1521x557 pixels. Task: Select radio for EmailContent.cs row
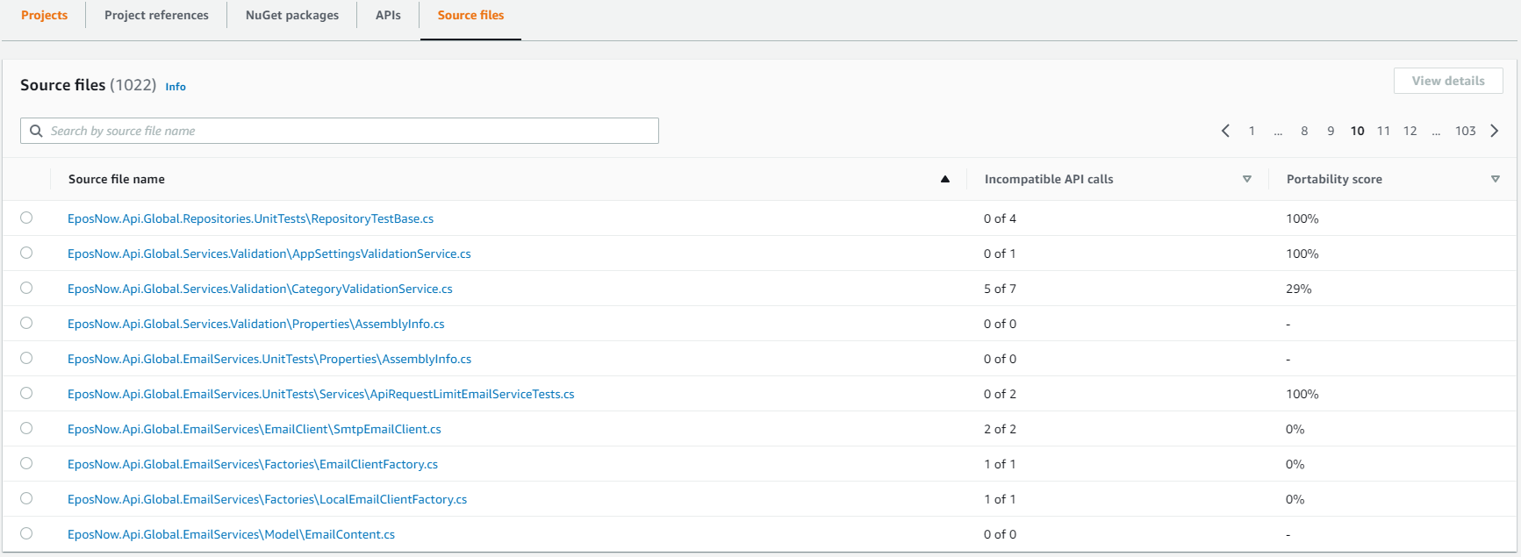tap(26, 533)
